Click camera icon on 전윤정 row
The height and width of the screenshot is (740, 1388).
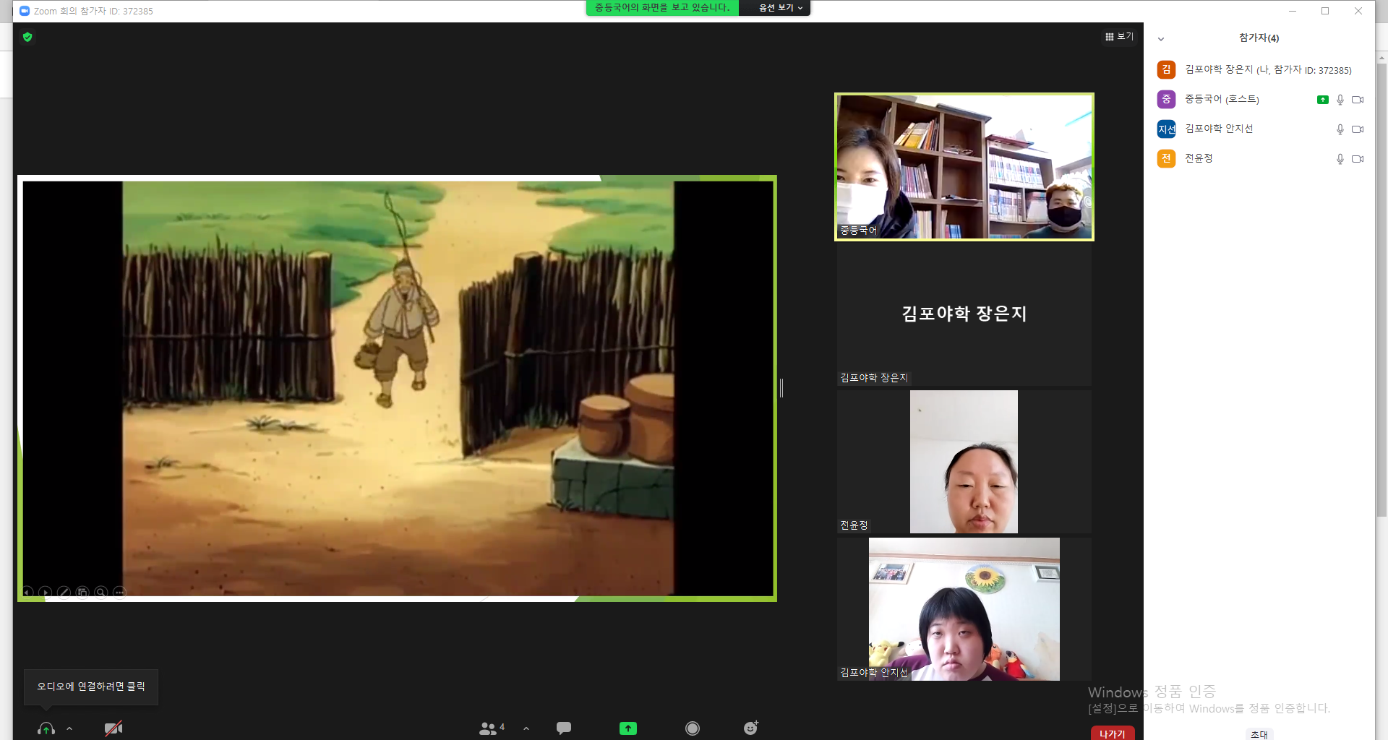[1358, 159]
